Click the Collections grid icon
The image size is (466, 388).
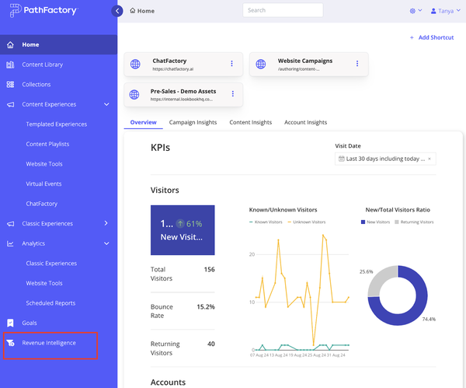[10, 85]
